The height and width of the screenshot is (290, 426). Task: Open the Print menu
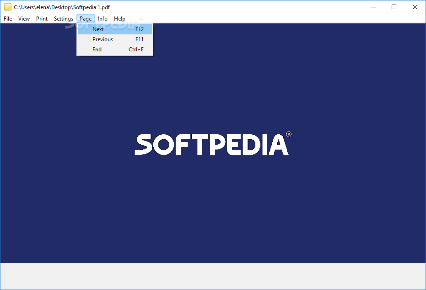(42, 19)
